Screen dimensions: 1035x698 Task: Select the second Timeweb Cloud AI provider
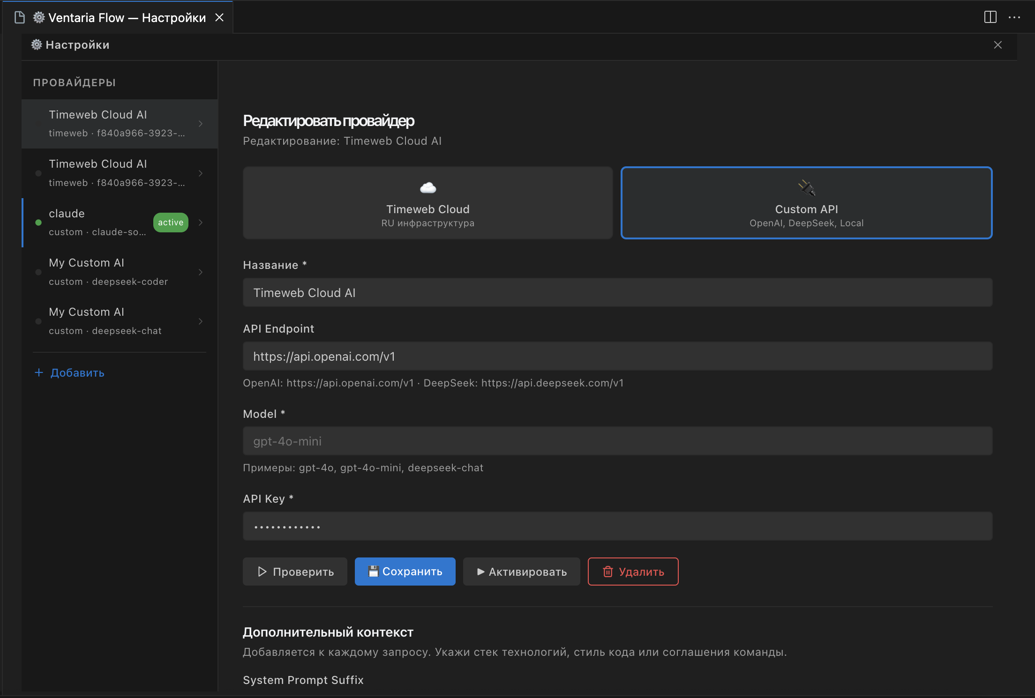(x=120, y=173)
